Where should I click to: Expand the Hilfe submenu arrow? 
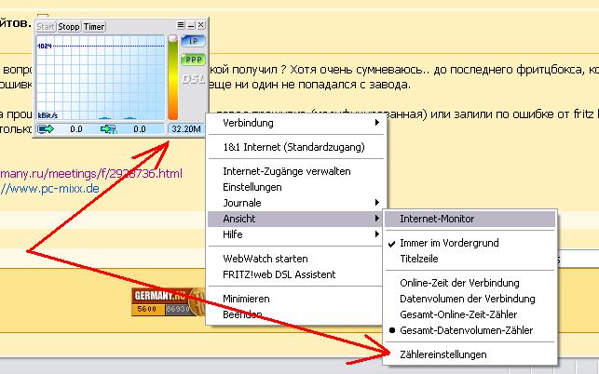[x=377, y=234]
